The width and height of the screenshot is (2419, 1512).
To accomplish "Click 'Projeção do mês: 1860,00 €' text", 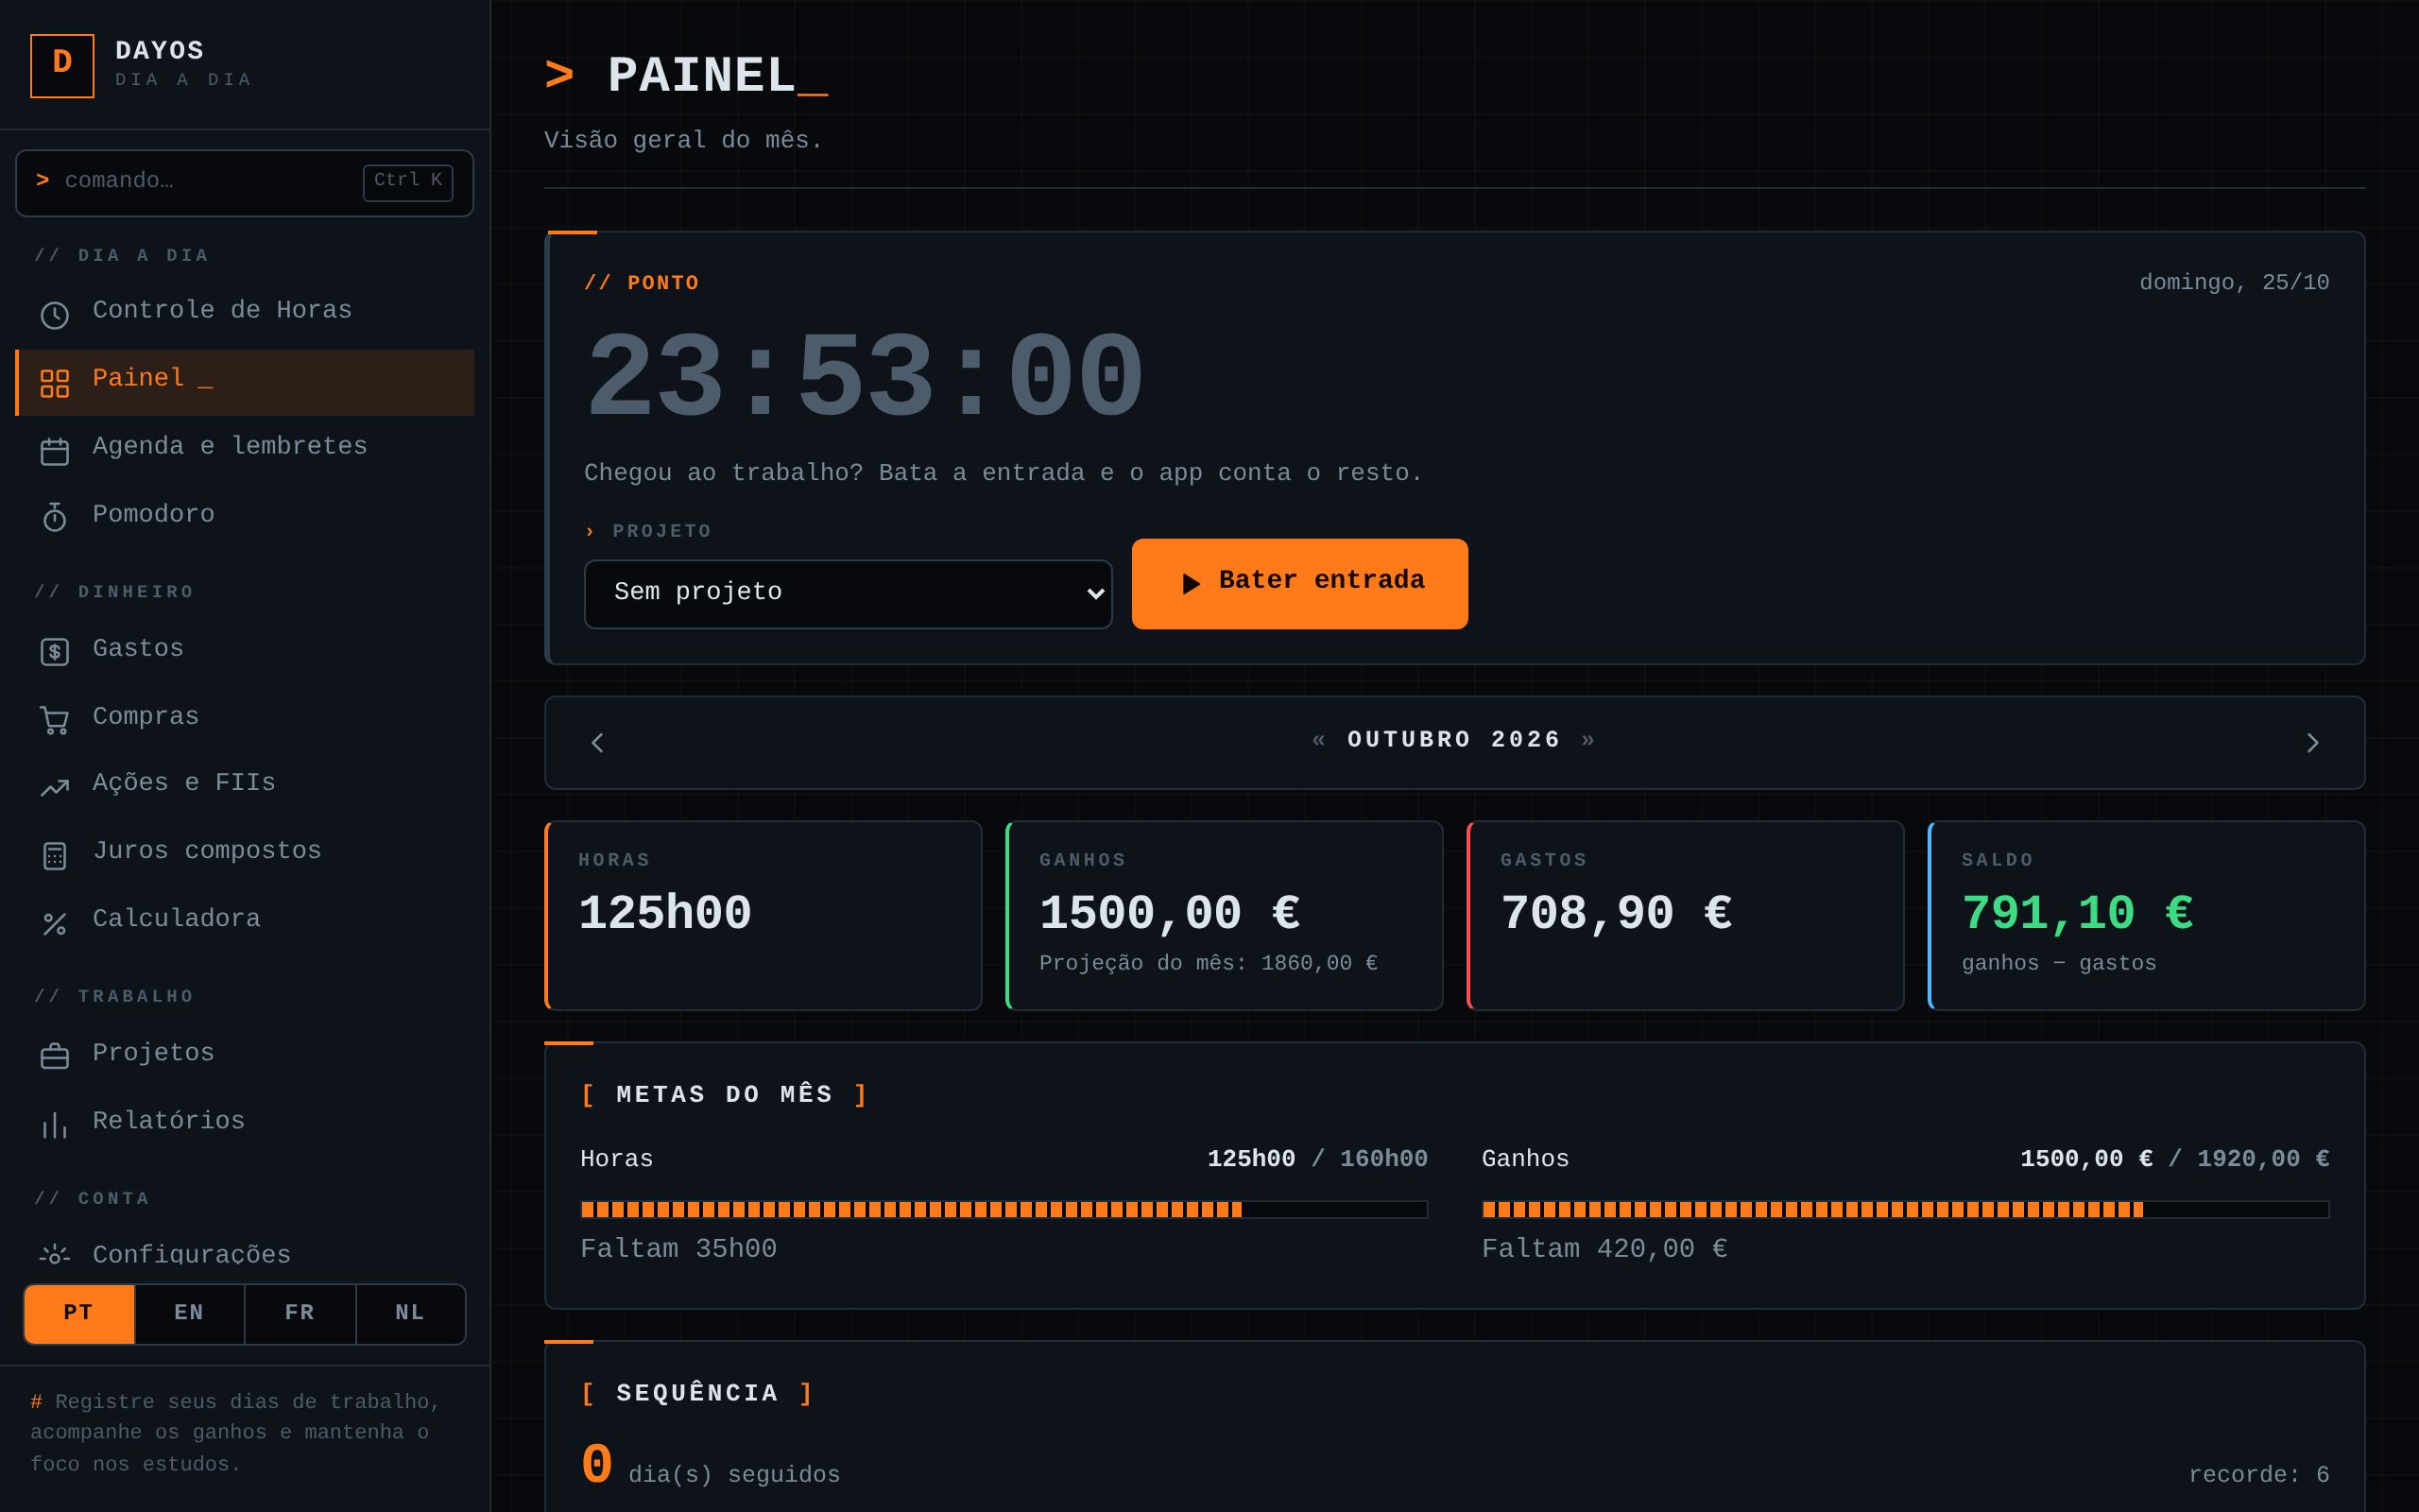I will pyautogui.click(x=1209, y=964).
